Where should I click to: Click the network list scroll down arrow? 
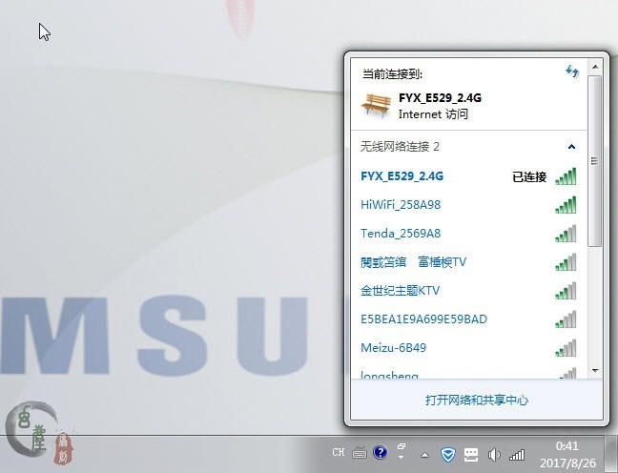(x=595, y=371)
